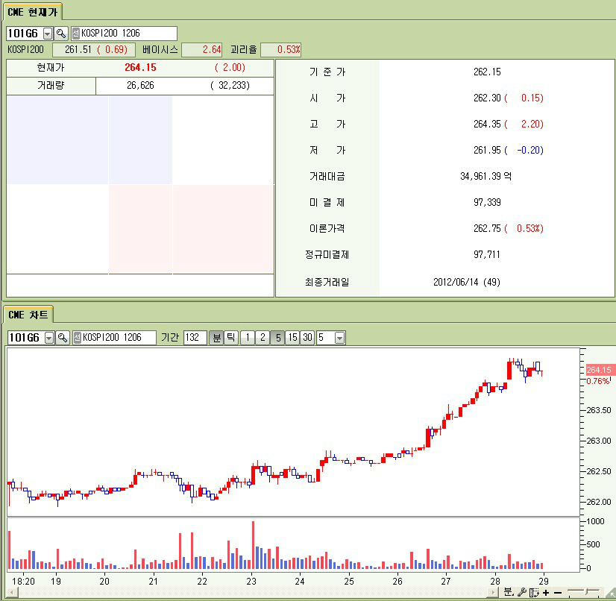Click the search icon in the CME 현재가 panel
Viewport: 616px width, 601px height.
click(61, 34)
